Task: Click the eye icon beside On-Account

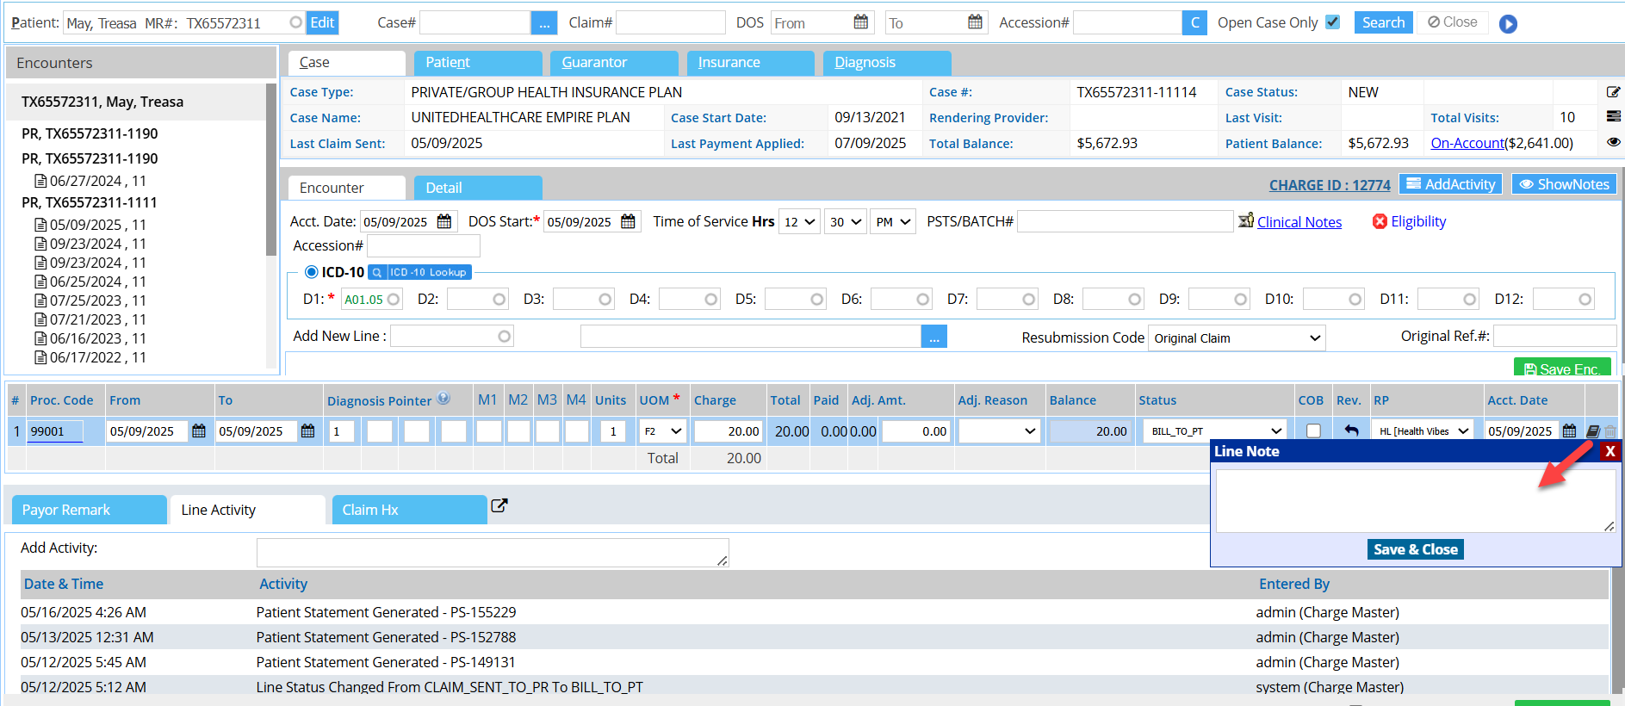Action: pyautogui.click(x=1613, y=142)
